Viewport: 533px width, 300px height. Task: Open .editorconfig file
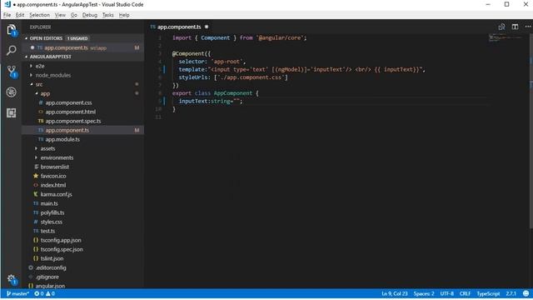pos(83,268)
